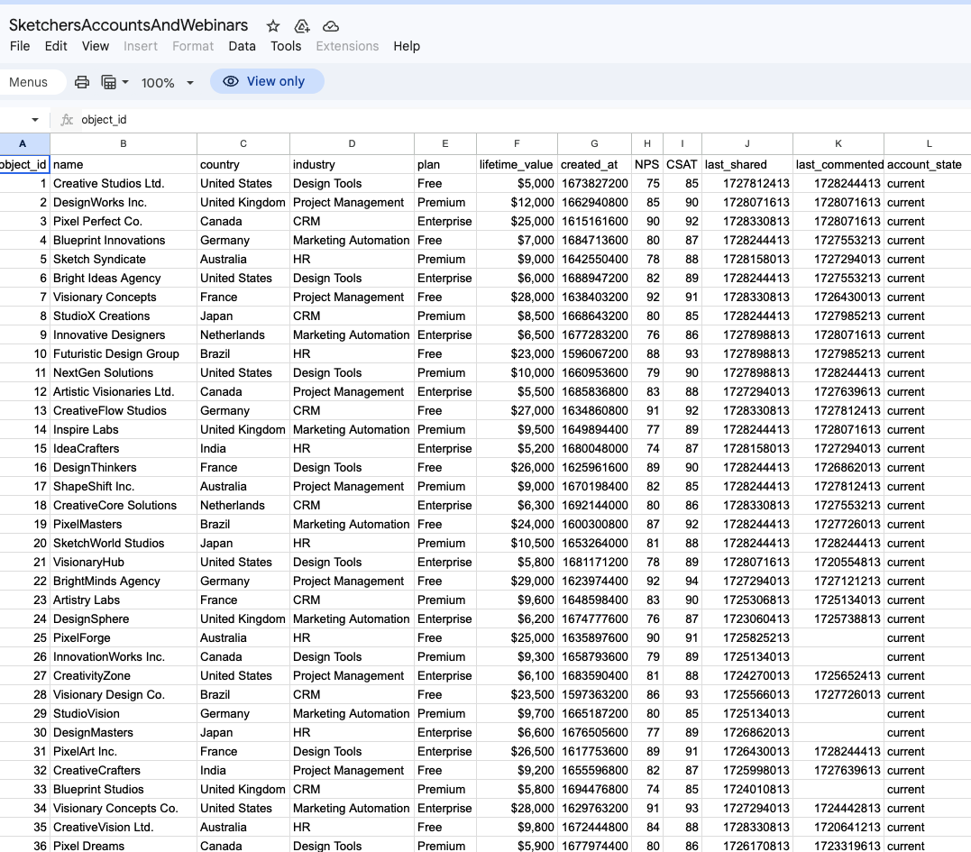Screen dimensions: 971x852
Task: Select column D header
Action: (352, 143)
